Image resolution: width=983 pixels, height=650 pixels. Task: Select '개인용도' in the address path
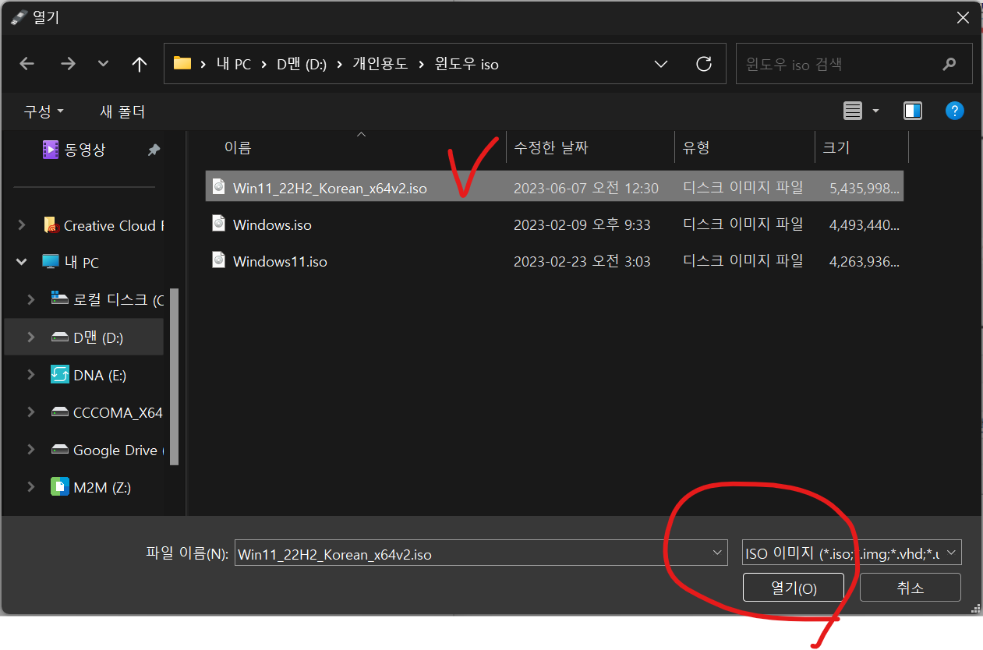380,64
